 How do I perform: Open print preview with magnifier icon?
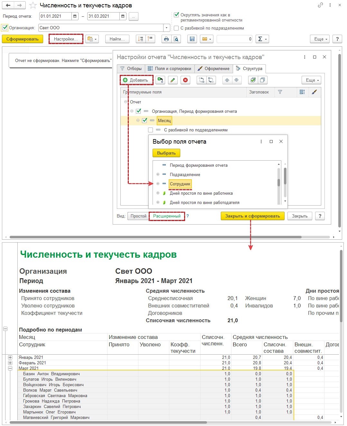pyautogui.click(x=176, y=39)
